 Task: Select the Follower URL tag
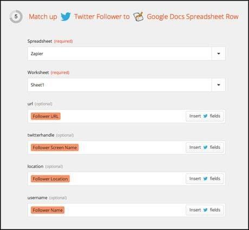tap(45, 116)
